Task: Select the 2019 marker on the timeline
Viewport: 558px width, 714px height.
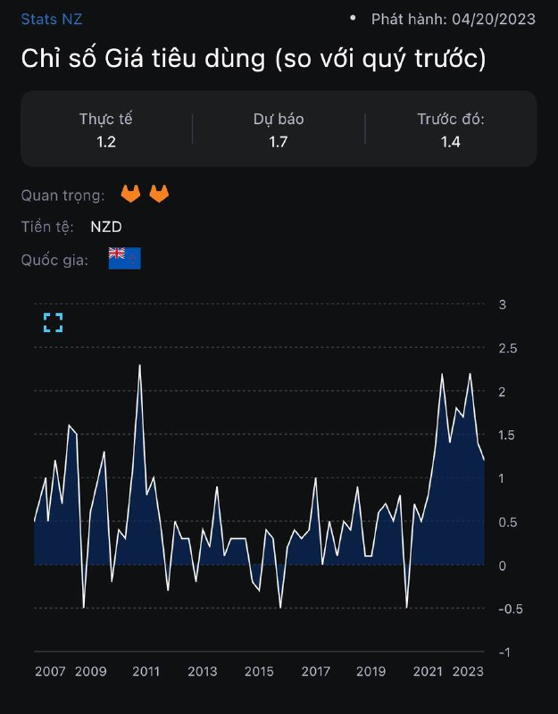Action: tap(371, 671)
